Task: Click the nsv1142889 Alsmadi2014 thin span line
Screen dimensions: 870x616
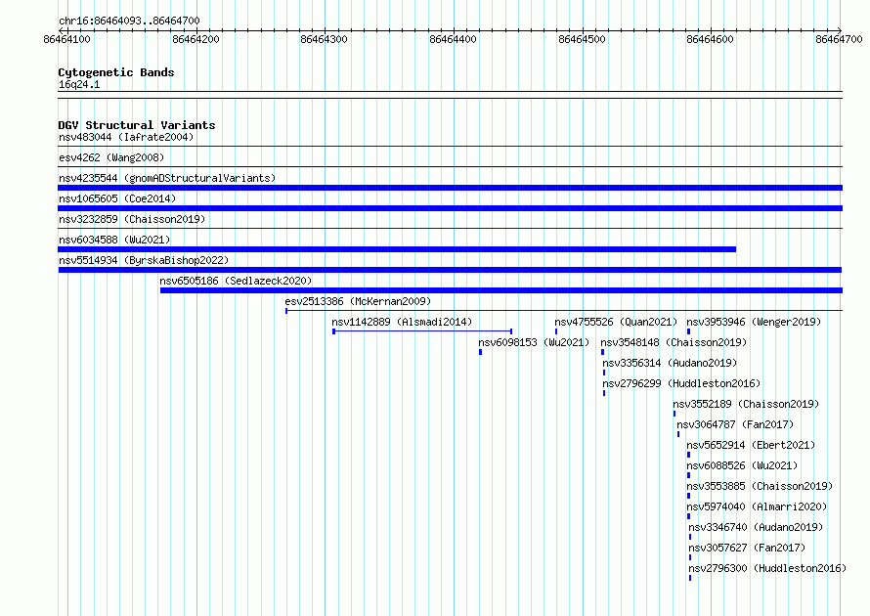Action: tap(422, 331)
